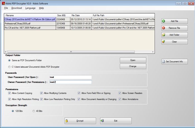
Task: Click the file list scroll right arrow
Action: 153,52
